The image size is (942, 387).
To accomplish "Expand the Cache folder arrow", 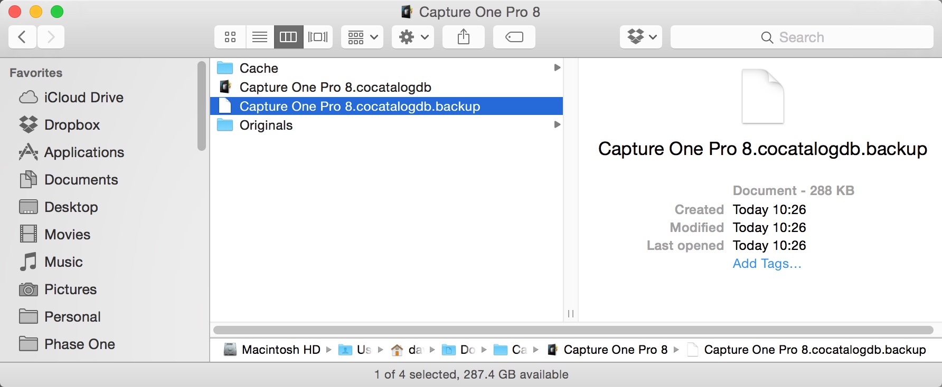I will (x=557, y=67).
